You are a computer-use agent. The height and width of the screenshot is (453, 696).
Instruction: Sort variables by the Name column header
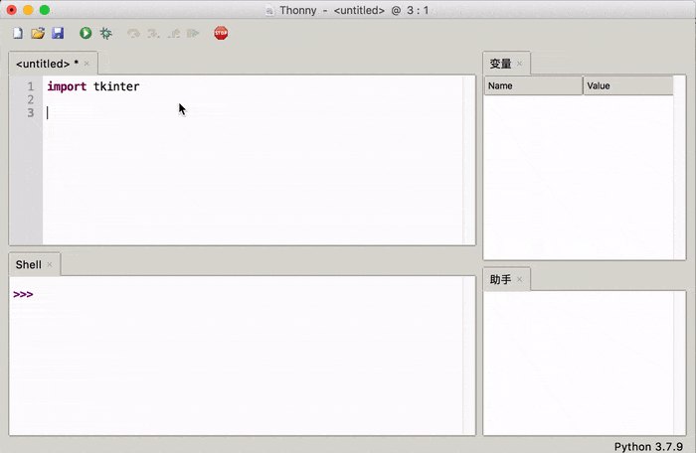click(x=533, y=86)
